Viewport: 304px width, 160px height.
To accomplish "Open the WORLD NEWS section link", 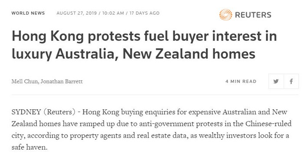I will coord(28,13).
